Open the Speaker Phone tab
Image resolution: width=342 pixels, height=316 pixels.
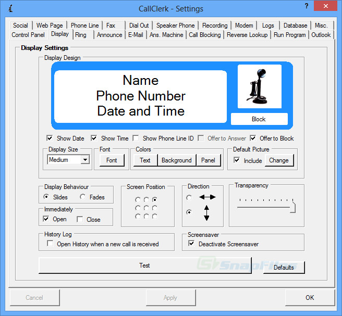[175, 26]
